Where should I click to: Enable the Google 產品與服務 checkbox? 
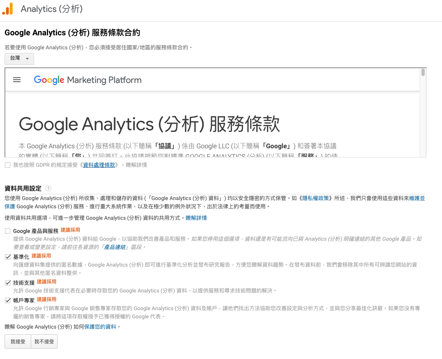click(8, 231)
